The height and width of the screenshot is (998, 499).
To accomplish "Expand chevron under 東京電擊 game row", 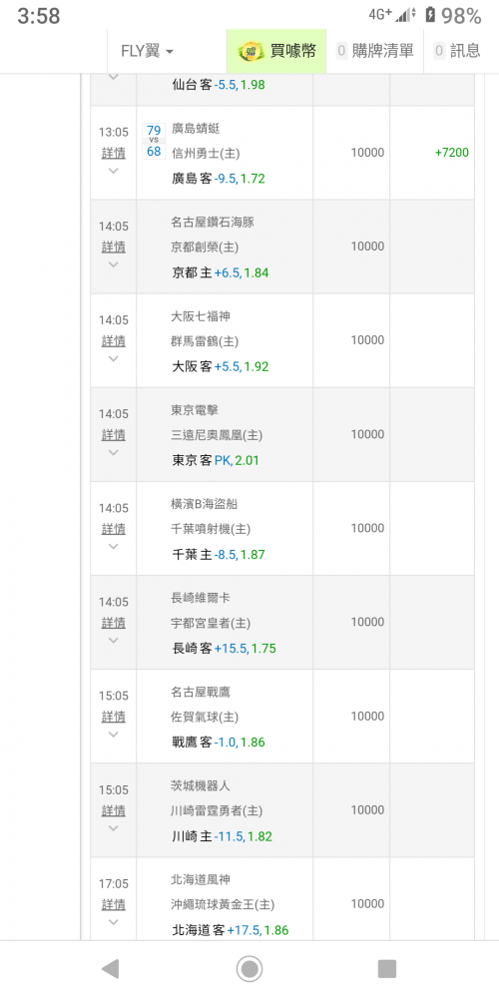I will tap(114, 452).
